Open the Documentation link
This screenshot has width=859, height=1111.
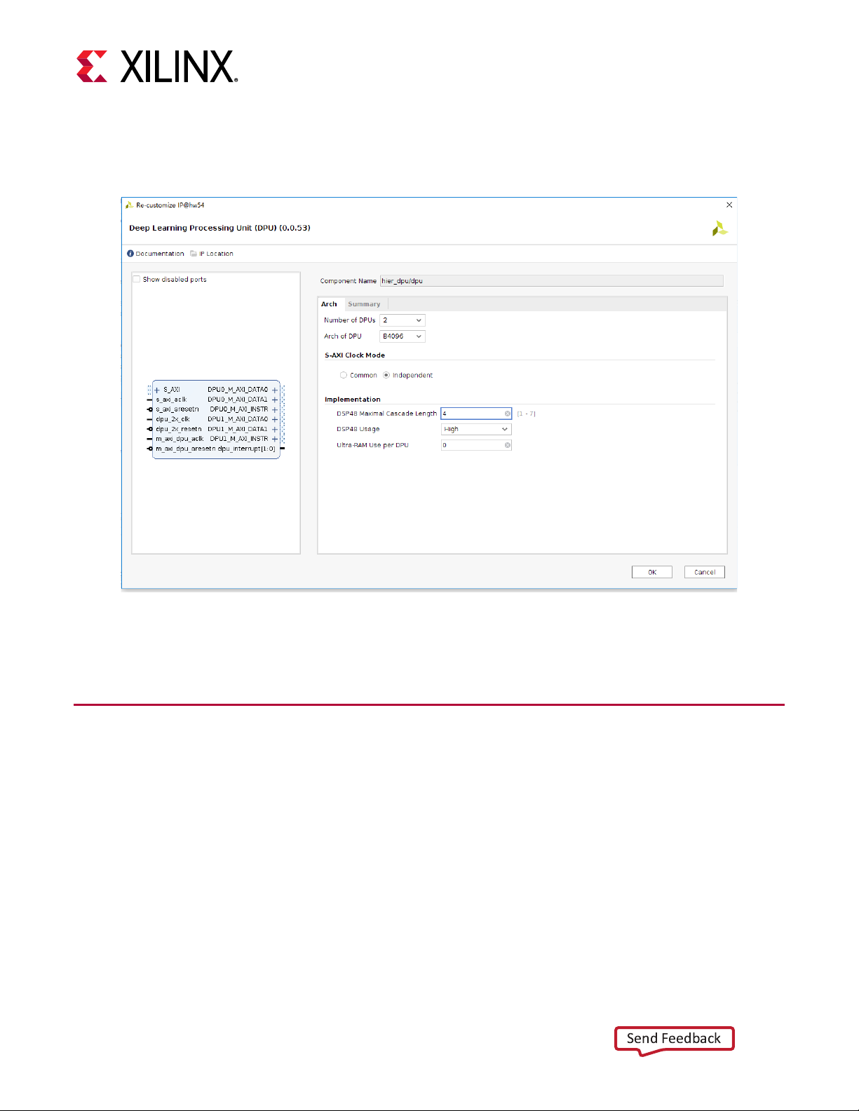[x=160, y=254]
